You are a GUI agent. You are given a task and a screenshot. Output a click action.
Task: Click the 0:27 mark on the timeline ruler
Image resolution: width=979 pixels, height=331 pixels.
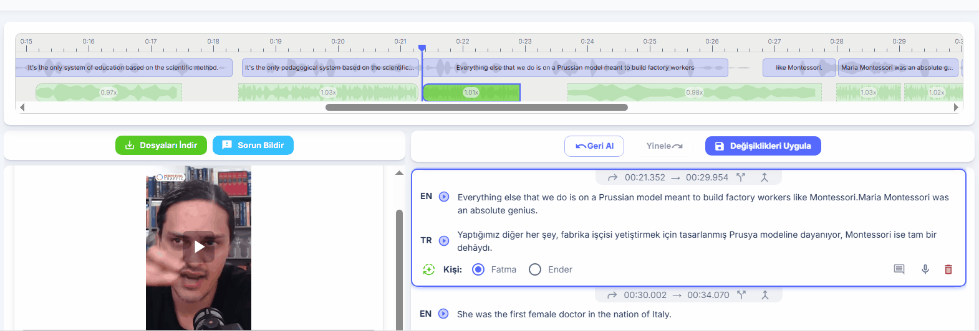(x=774, y=42)
